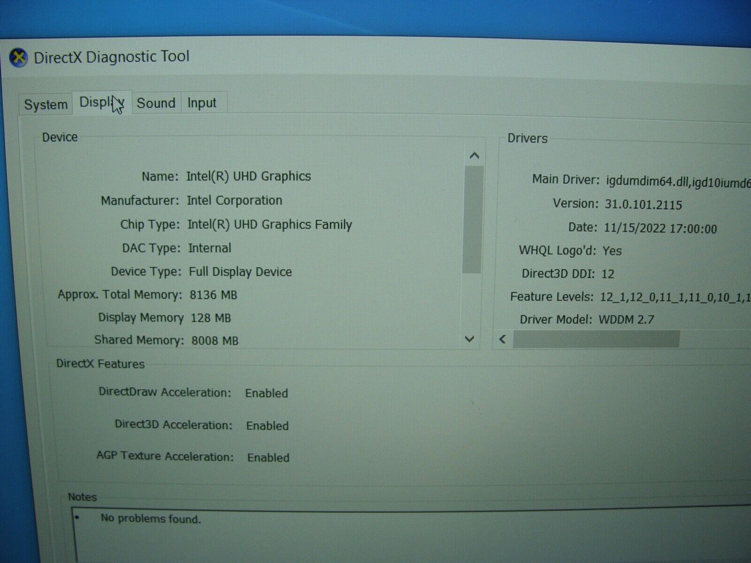Select WHQL Logo'd value 'Yes'

tap(612, 251)
